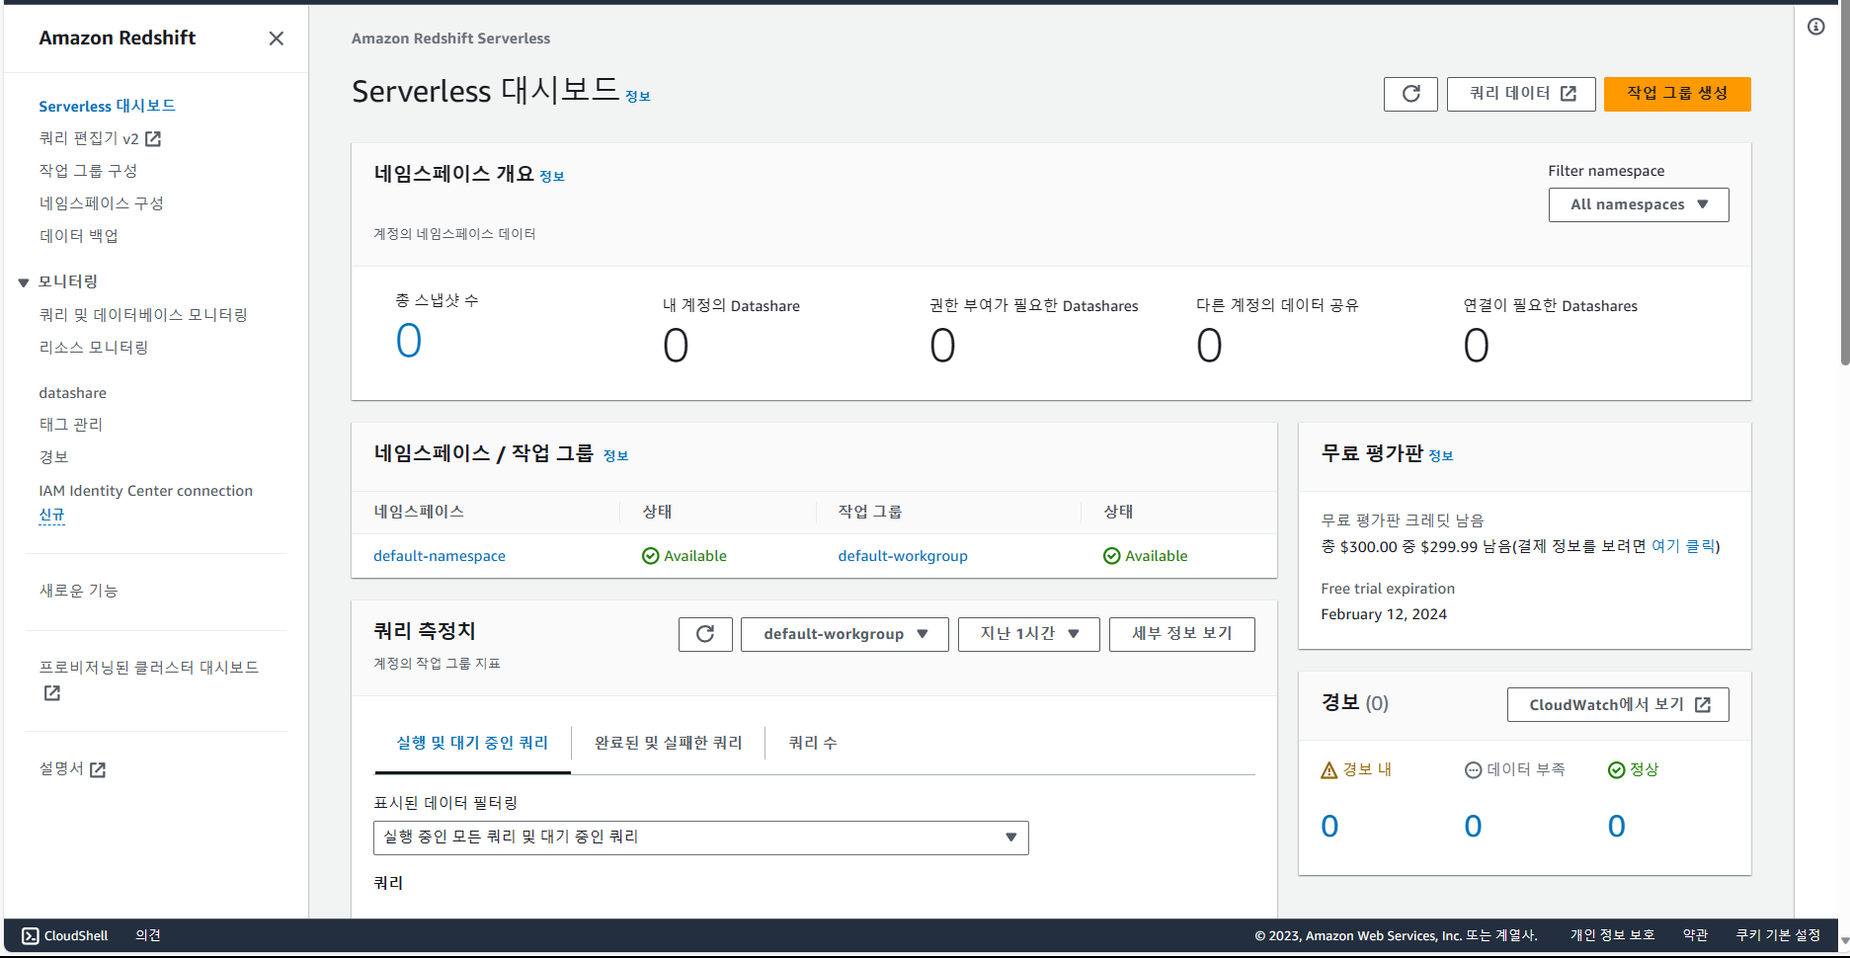Viewport: 1850px width, 958px height.
Task: Click the 데이터 부족 status icon
Action: tap(1473, 770)
